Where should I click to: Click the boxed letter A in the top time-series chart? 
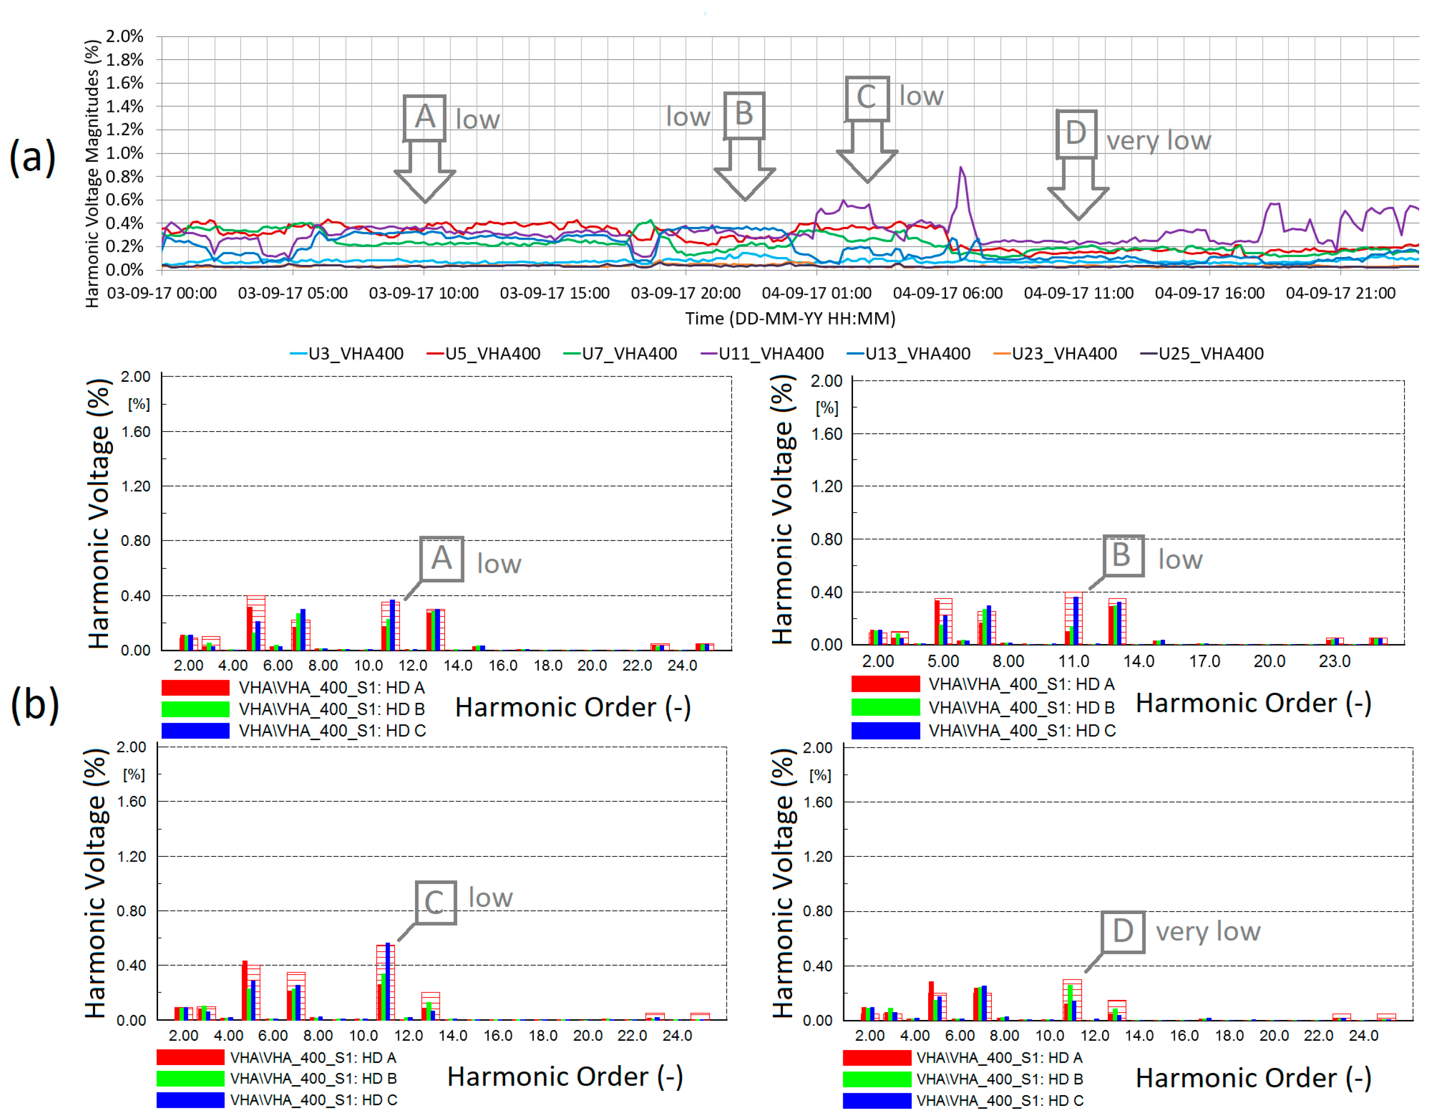pos(425,118)
